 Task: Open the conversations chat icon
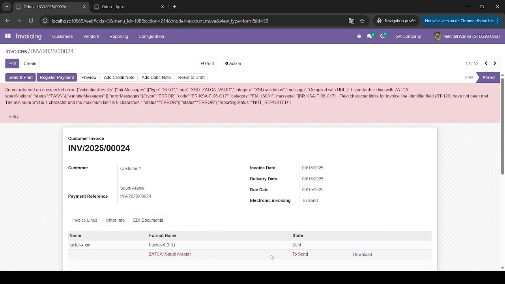coord(370,36)
